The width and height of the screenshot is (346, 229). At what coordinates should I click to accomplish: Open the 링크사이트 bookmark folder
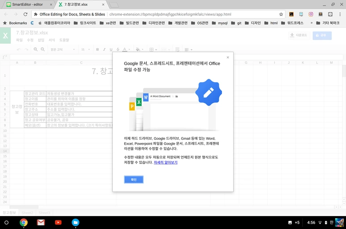85,23
